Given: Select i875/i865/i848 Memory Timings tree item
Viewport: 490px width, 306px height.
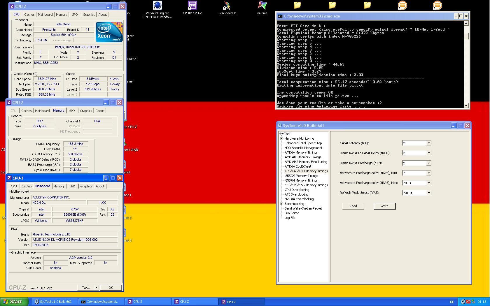Looking at the screenshot, I should [306, 171].
